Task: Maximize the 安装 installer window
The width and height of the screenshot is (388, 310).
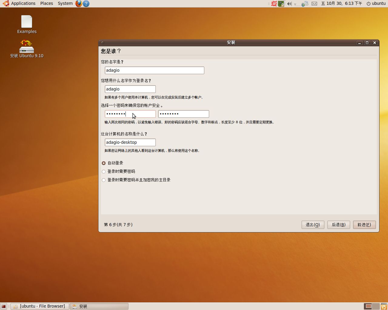Action: click(367, 43)
